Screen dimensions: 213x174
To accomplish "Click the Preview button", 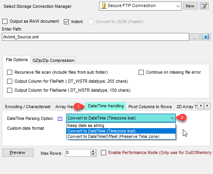I will [x=18, y=153].
